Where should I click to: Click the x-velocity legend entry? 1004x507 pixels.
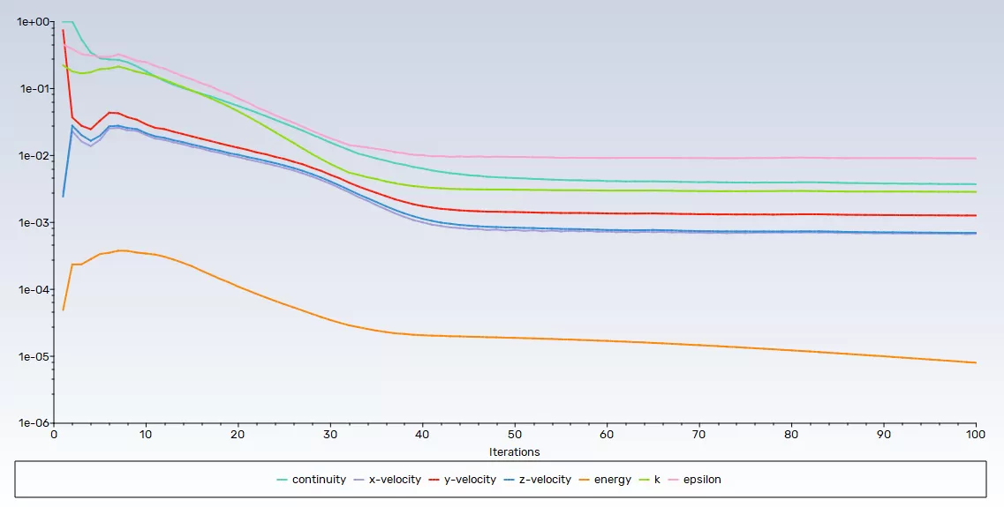pyautogui.click(x=388, y=480)
